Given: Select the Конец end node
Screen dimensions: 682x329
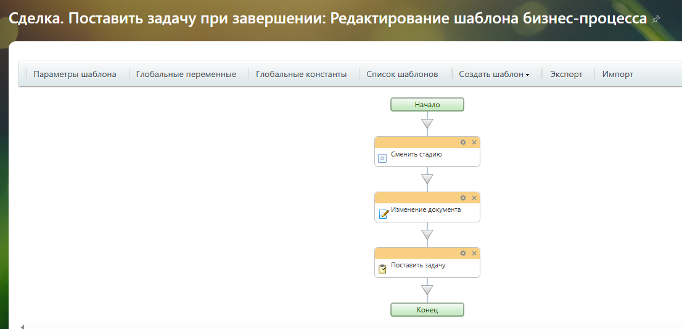Looking at the screenshot, I should click(x=427, y=309).
